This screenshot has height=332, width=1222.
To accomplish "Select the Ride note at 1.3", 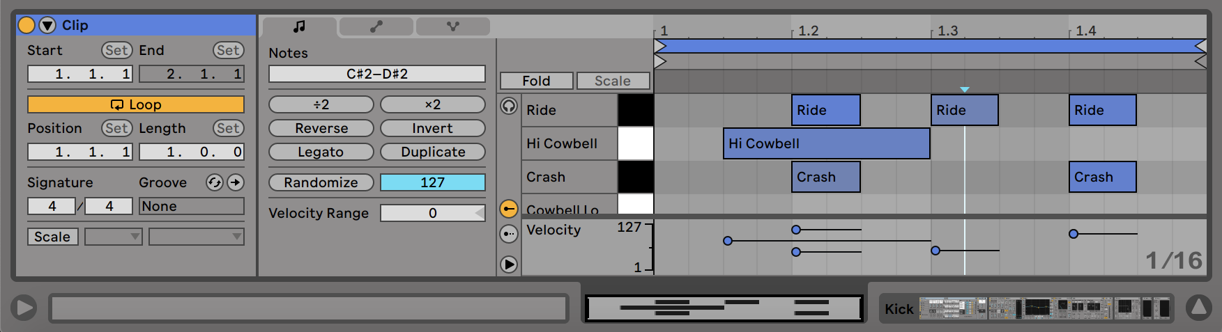I will click(965, 110).
